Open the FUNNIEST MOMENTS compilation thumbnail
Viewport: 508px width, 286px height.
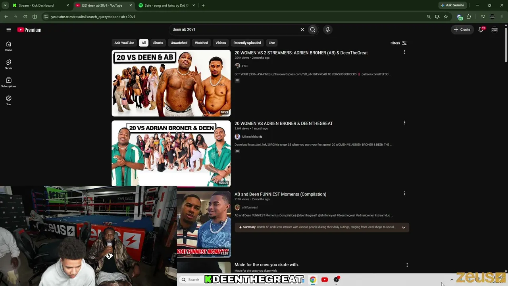[x=204, y=224]
